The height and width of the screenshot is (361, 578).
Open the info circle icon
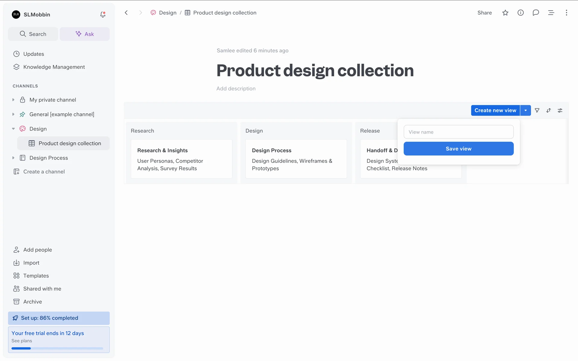521,13
